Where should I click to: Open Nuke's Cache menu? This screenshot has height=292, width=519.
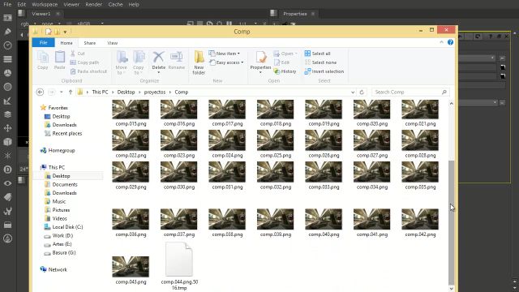115,4
